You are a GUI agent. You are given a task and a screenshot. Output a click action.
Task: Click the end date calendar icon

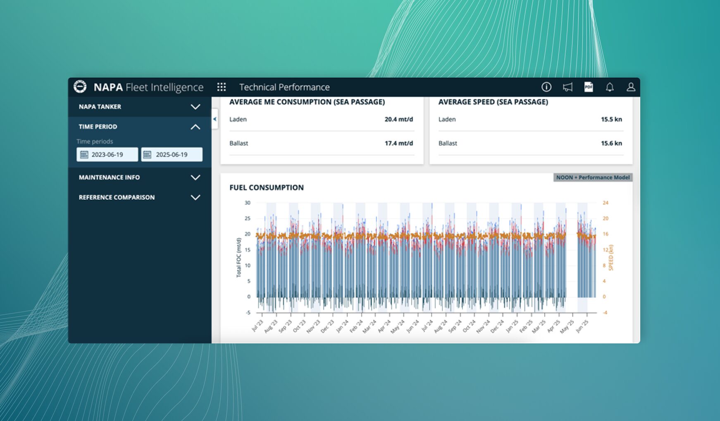(147, 154)
